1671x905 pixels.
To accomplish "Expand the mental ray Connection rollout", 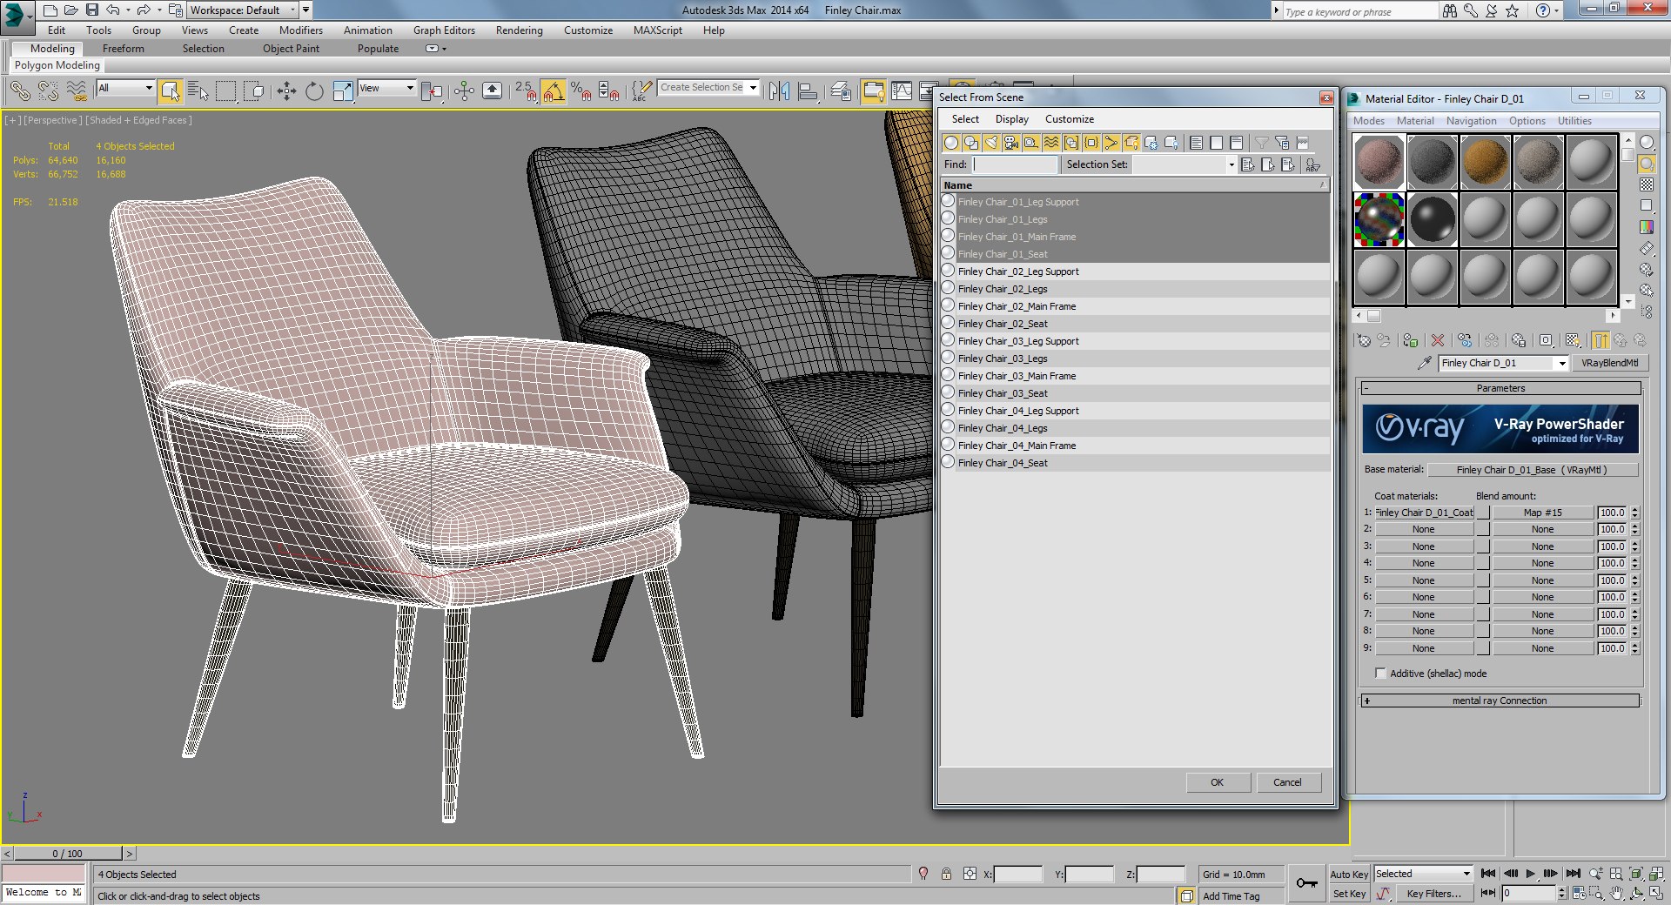I will tap(1501, 701).
